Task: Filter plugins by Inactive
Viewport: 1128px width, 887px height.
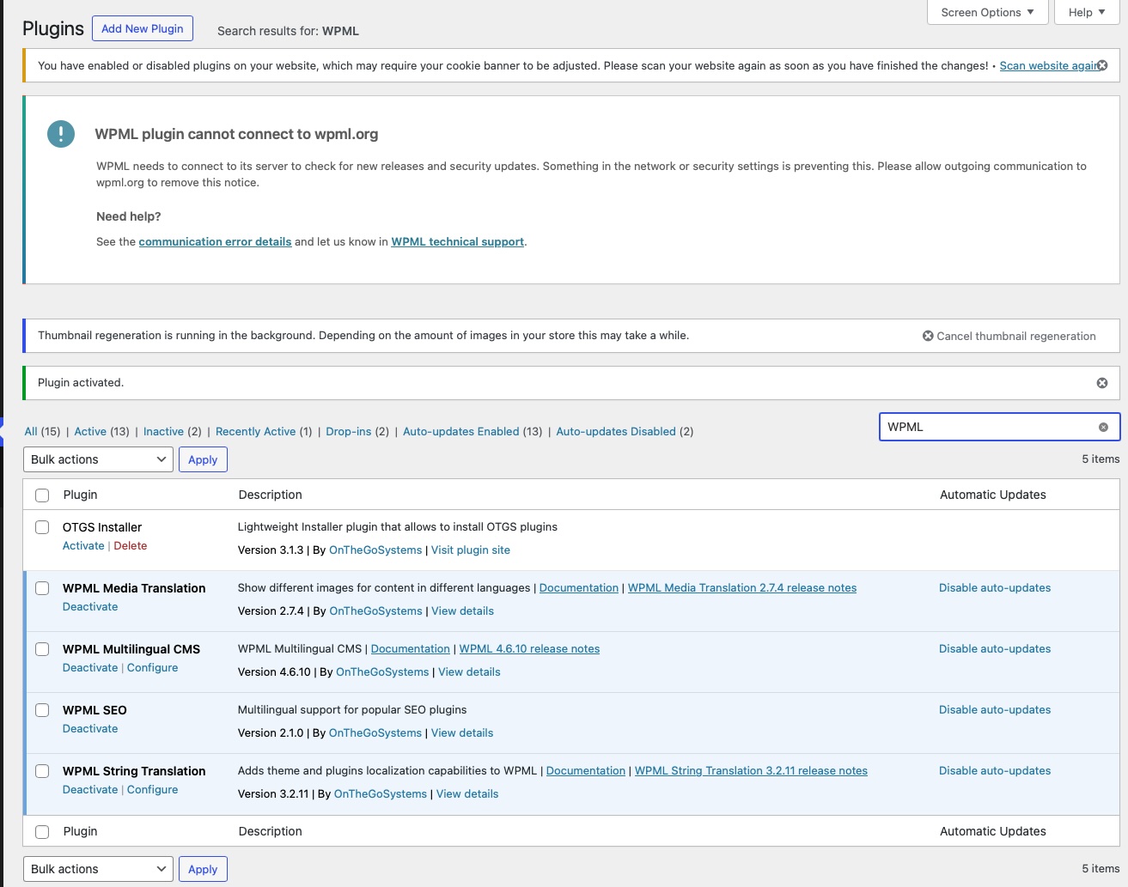Action: coord(163,431)
